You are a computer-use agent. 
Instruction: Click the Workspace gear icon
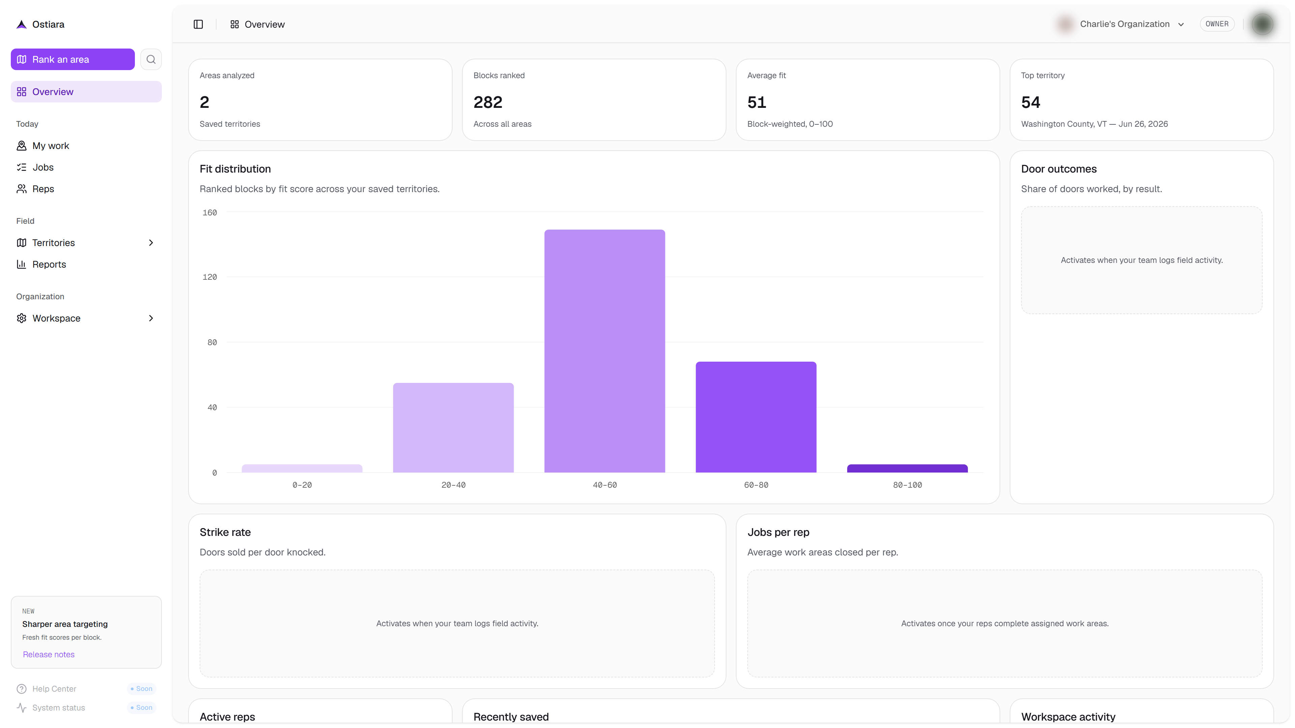pos(21,318)
